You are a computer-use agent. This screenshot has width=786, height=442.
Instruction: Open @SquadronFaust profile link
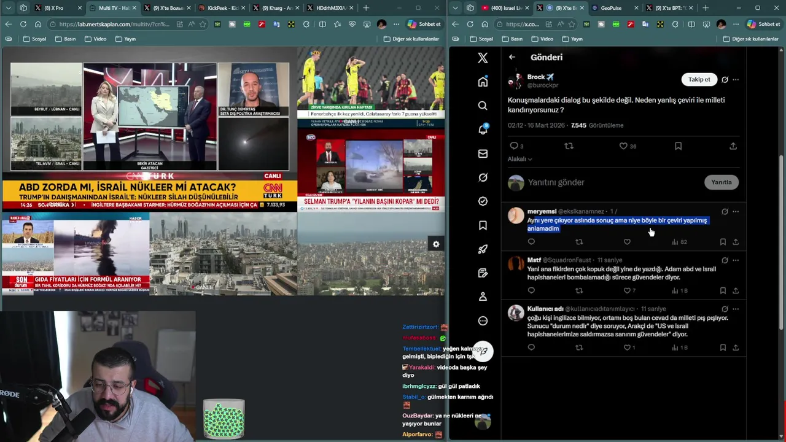point(567,260)
